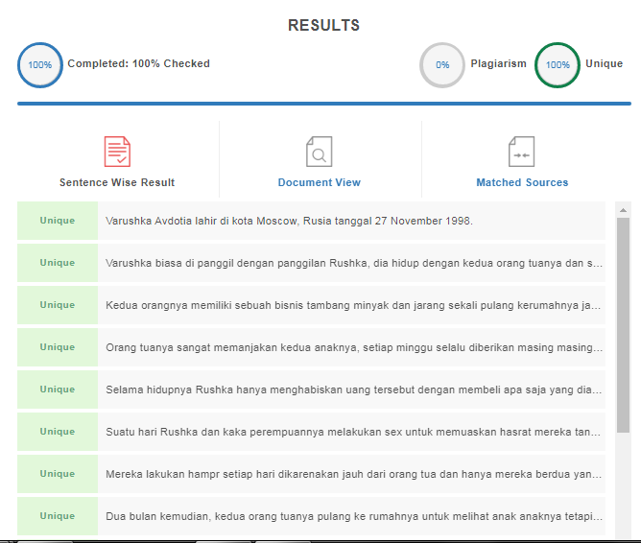Click Unique label beside 'Kedua orangnya memiliki'

click(x=58, y=305)
